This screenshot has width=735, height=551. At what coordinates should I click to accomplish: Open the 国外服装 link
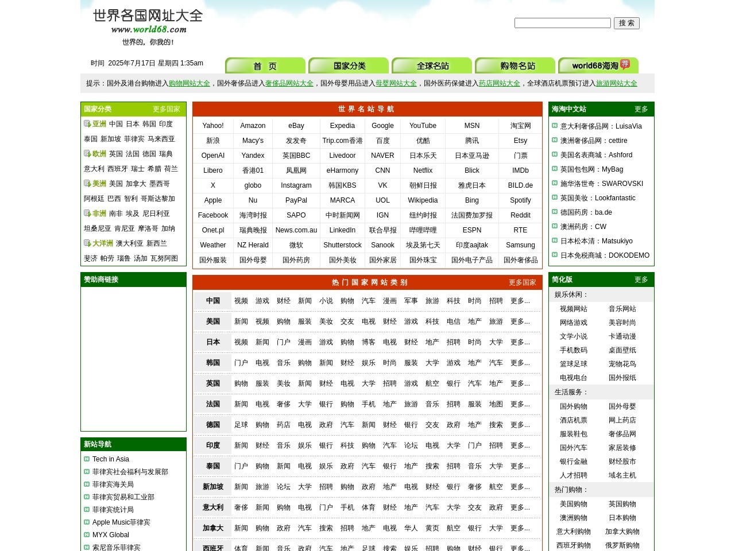tap(212, 259)
